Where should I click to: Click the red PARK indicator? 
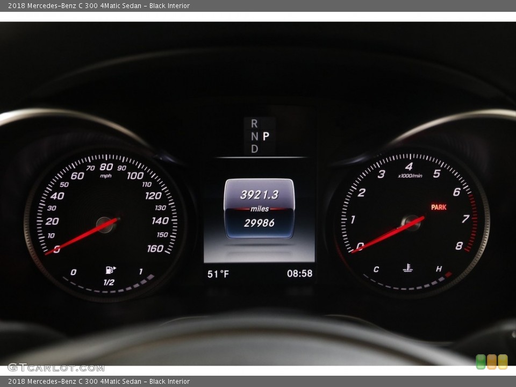click(439, 207)
